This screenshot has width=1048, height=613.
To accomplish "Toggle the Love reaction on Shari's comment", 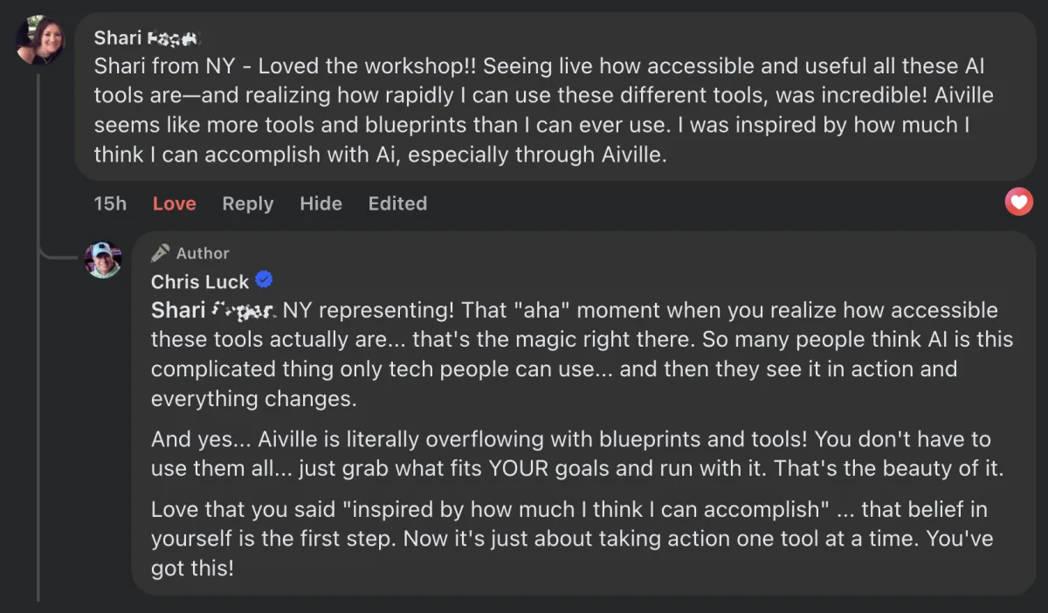I will coord(174,203).
